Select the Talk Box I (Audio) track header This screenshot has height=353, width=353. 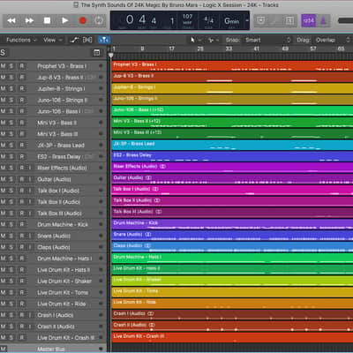[53, 191]
